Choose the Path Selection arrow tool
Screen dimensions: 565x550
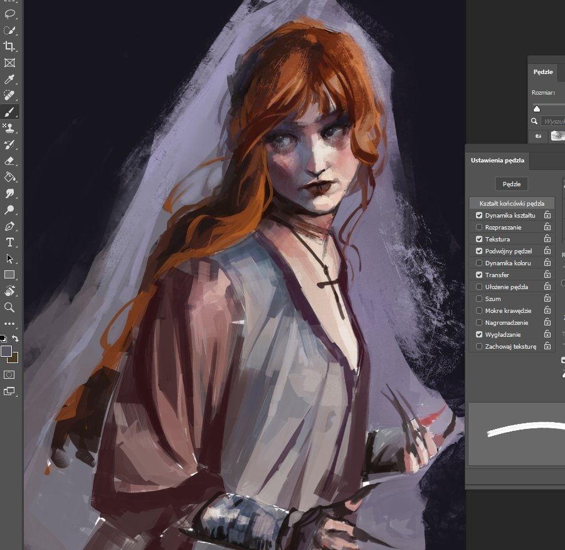pyautogui.click(x=9, y=259)
